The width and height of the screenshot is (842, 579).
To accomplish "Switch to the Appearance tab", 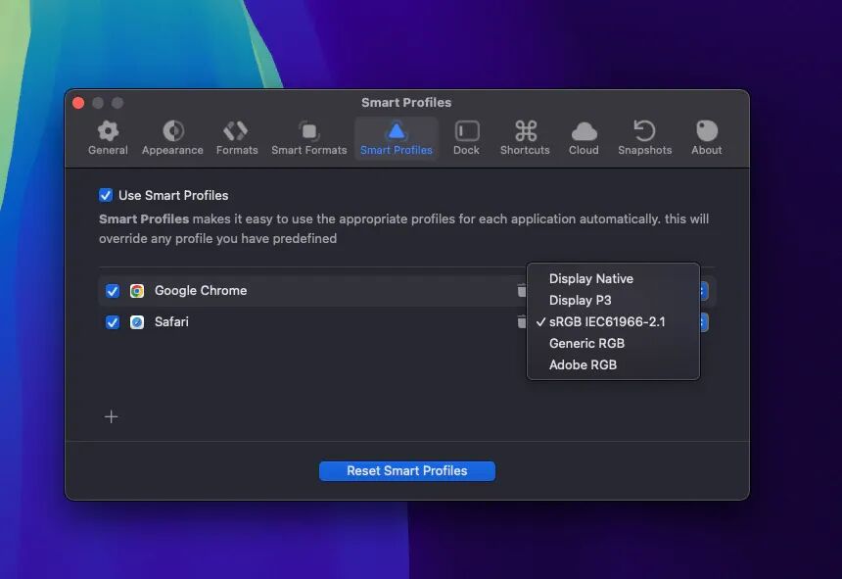I will click(172, 137).
